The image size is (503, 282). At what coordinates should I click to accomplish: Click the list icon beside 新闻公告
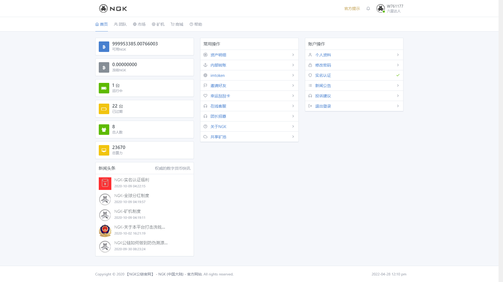(x=310, y=86)
